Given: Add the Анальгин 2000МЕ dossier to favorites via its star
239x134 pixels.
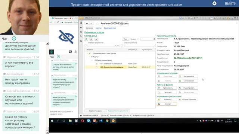Looking at the screenshot, I should [97, 23].
